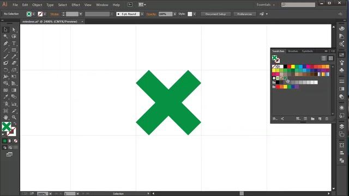
Task: Activate the Type tool
Action: click(x=14, y=44)
